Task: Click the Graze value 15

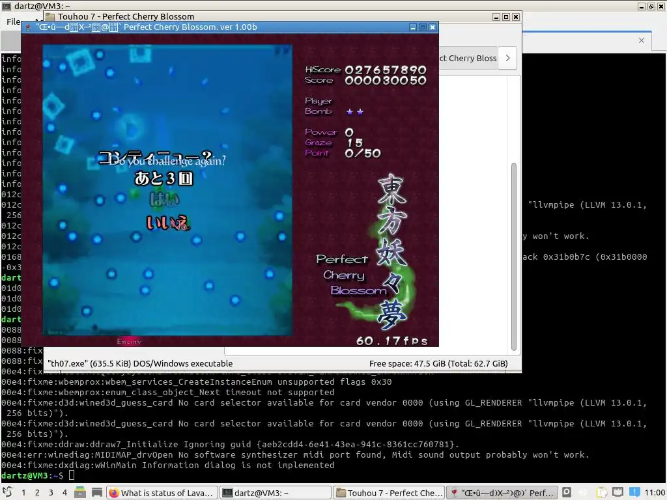Action: tap(355, 143)
